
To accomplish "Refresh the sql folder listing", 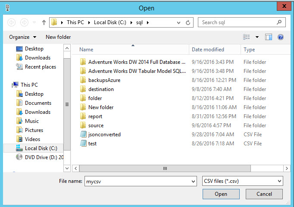I will click(188, 23).
